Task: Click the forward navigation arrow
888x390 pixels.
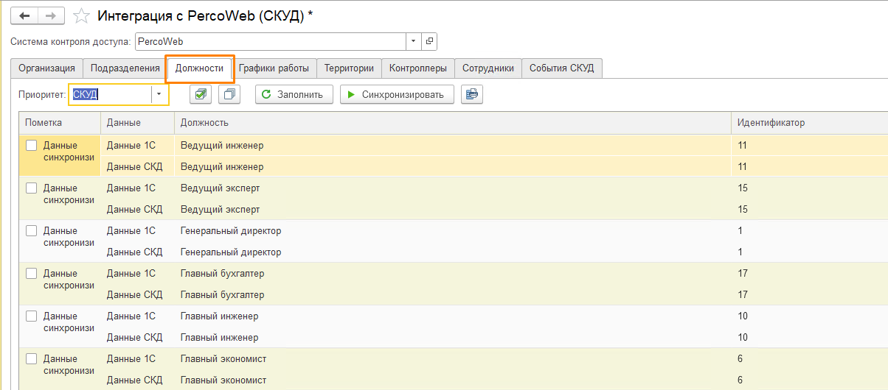Action: pos(50,15)
